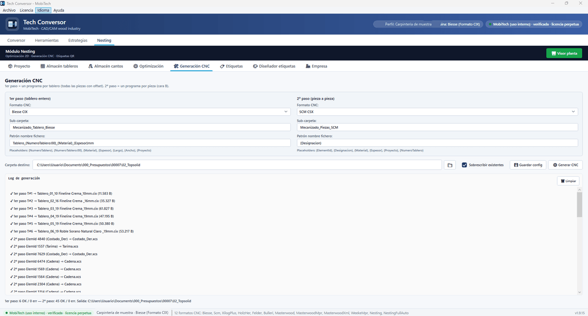The image size is (588, 316).
Task: Open Empresa via its factory icon
Action: click(308, 66)
